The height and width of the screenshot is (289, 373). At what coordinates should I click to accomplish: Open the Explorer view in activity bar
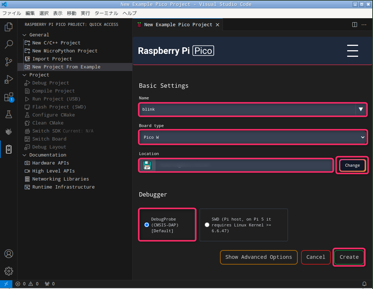click(x=9, y=27)
